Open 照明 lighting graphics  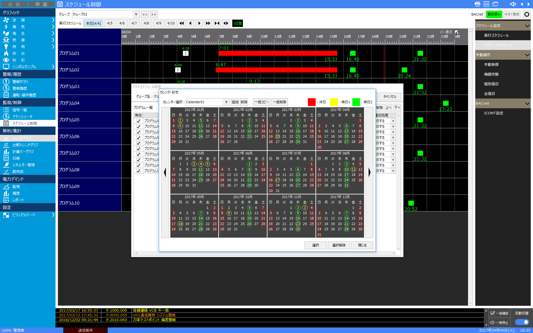pos(28,47)
